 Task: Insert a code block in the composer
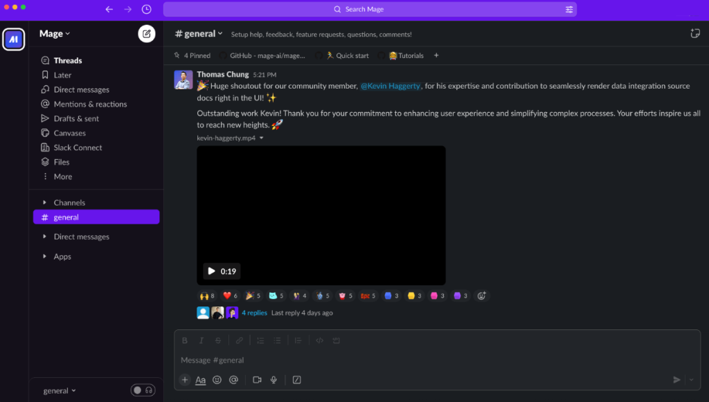[x=336, y=340]
